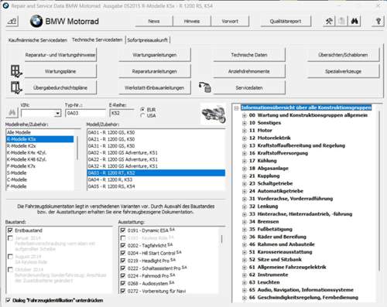
Task: Select the USA radio button
Action: [142, 115]
